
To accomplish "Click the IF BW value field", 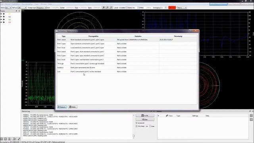I will click(148, 8).
